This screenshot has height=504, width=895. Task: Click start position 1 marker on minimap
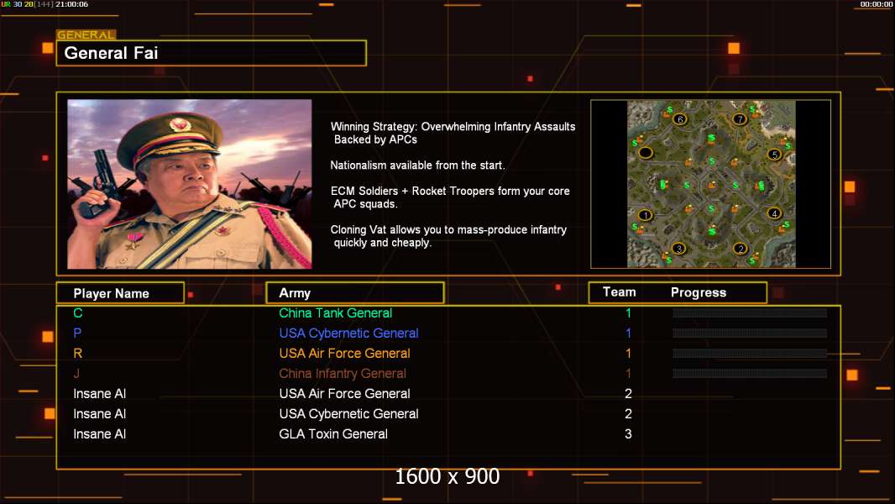pyautogui.click(x=645, y=215)
